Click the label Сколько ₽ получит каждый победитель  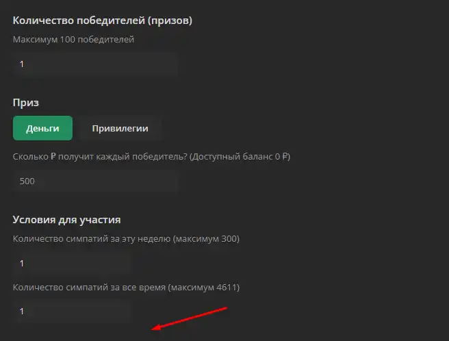tap(100, 156)
